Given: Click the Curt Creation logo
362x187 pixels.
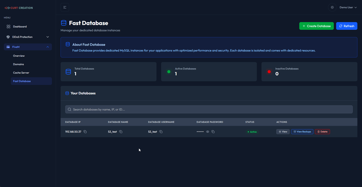Looking at the screenshot, I should click(19, 8).
